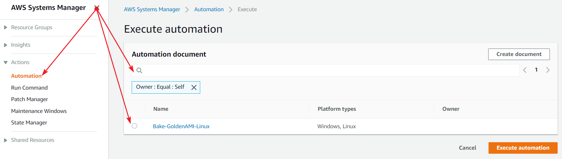Open Patch Manager in the sidebar

tap(30, 99)
